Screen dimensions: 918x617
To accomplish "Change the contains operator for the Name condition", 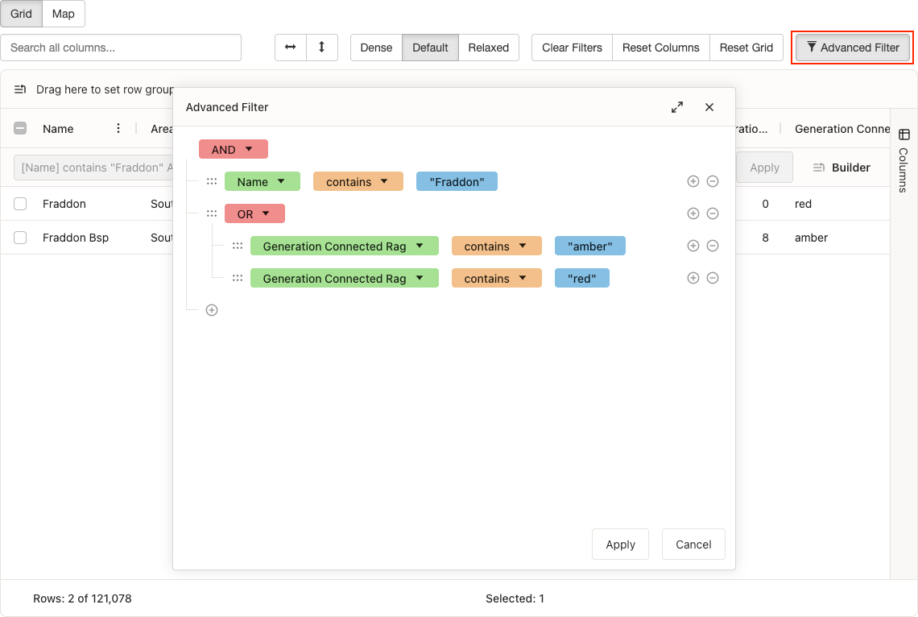I will click(358, 181).
